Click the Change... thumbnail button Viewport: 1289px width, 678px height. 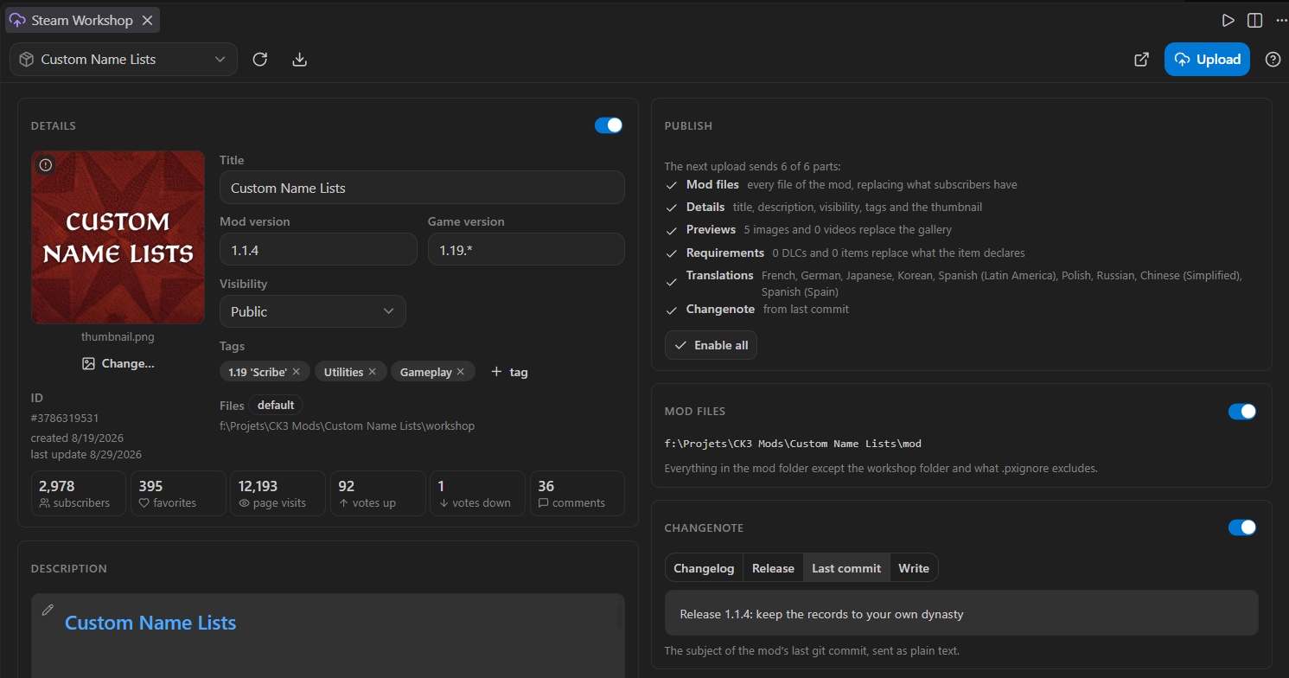118,364
